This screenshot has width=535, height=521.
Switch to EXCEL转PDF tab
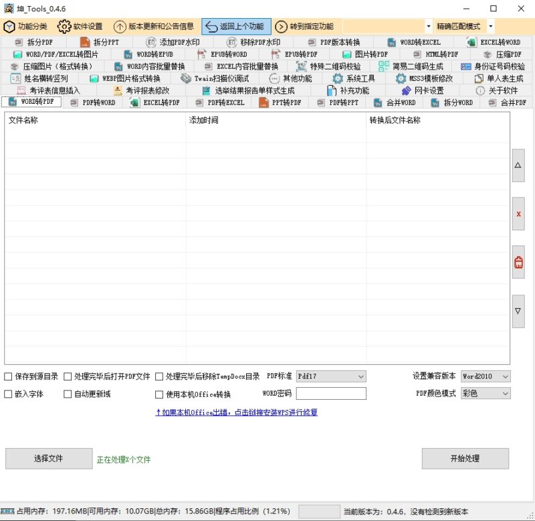click(155, 102)
